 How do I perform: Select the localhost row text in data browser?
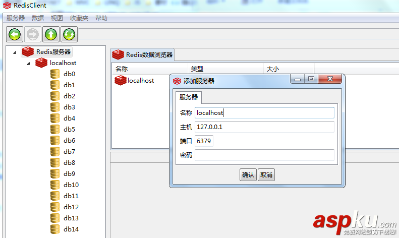point(141,81)
